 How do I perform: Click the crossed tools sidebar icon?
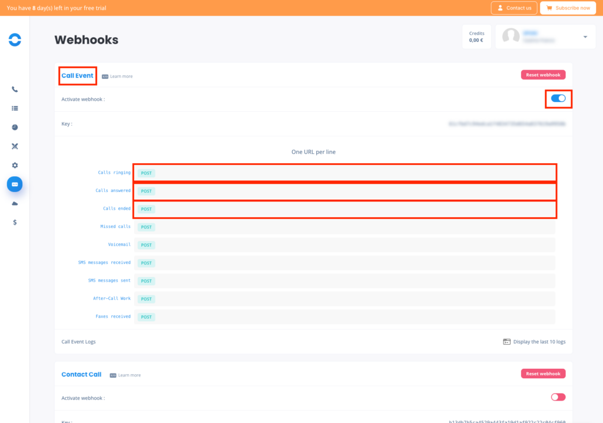click(x=15, y=146)
